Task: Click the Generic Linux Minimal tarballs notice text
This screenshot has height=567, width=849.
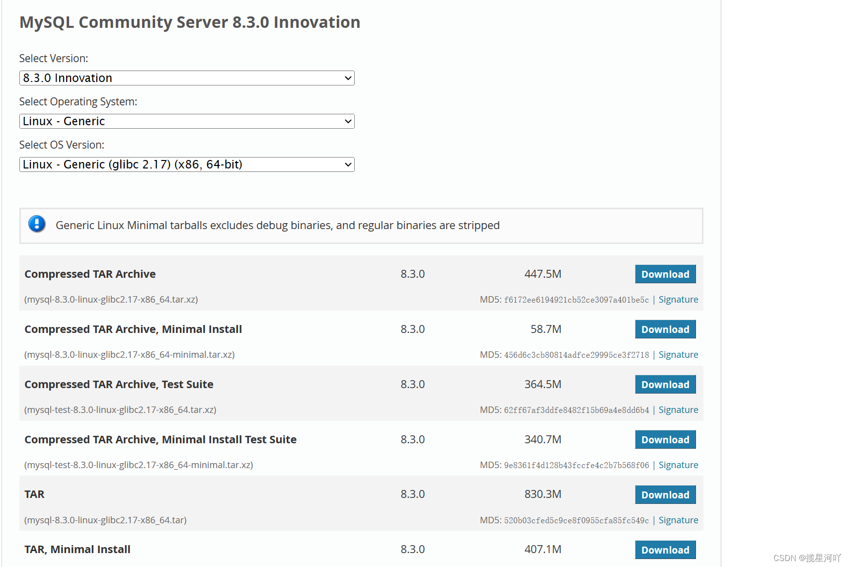Action: click(x=278, y=226)
